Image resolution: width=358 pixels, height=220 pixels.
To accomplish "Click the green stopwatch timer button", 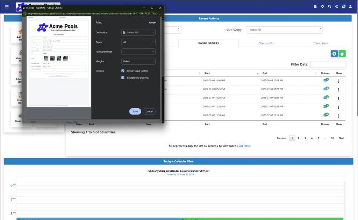I will [342, 53].
